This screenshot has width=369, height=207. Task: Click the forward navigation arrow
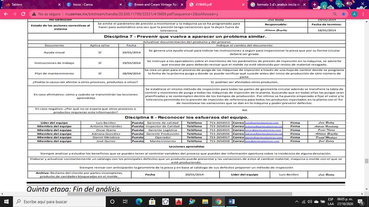(14, 14)
